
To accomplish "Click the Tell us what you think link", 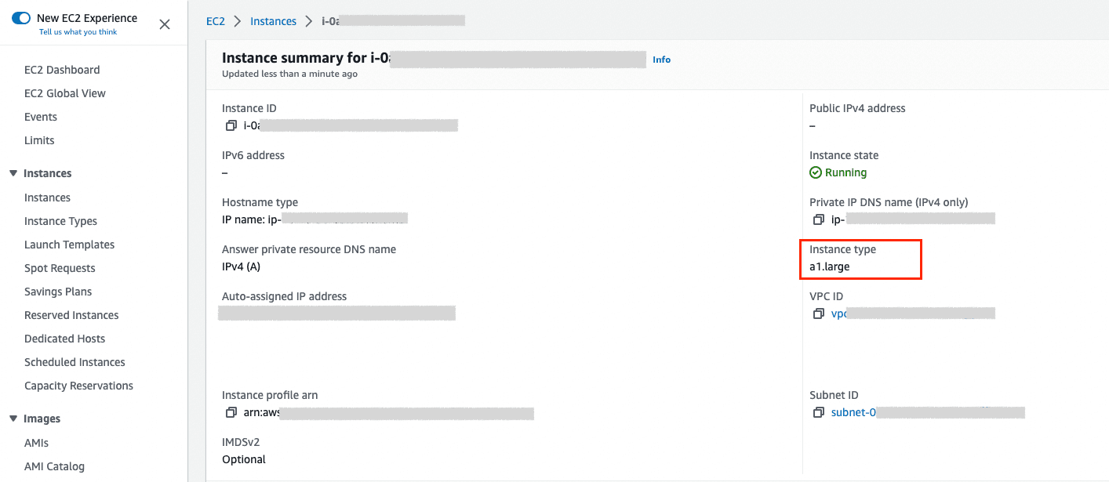I will coord(78,31).
